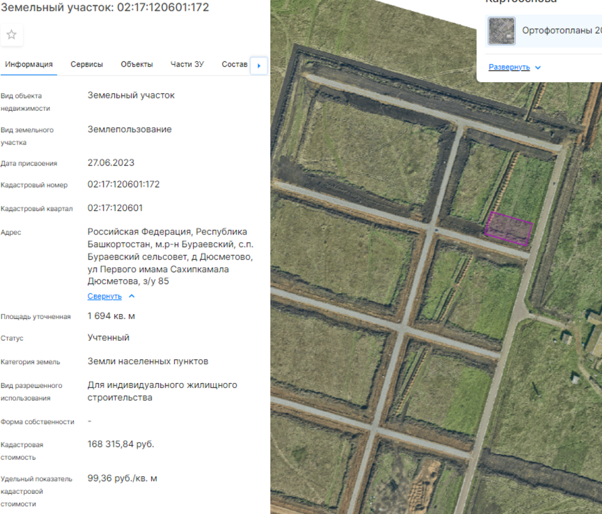
Task: Click the assignment date 27.06.2023
Action: coord(111,162)
